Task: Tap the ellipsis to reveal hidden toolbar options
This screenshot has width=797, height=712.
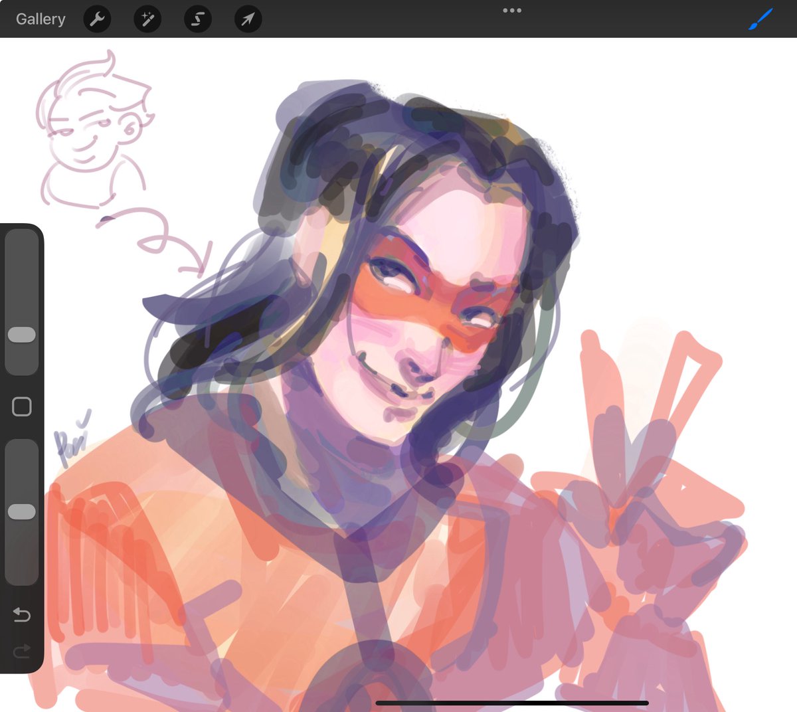Action: coord(511,9)
